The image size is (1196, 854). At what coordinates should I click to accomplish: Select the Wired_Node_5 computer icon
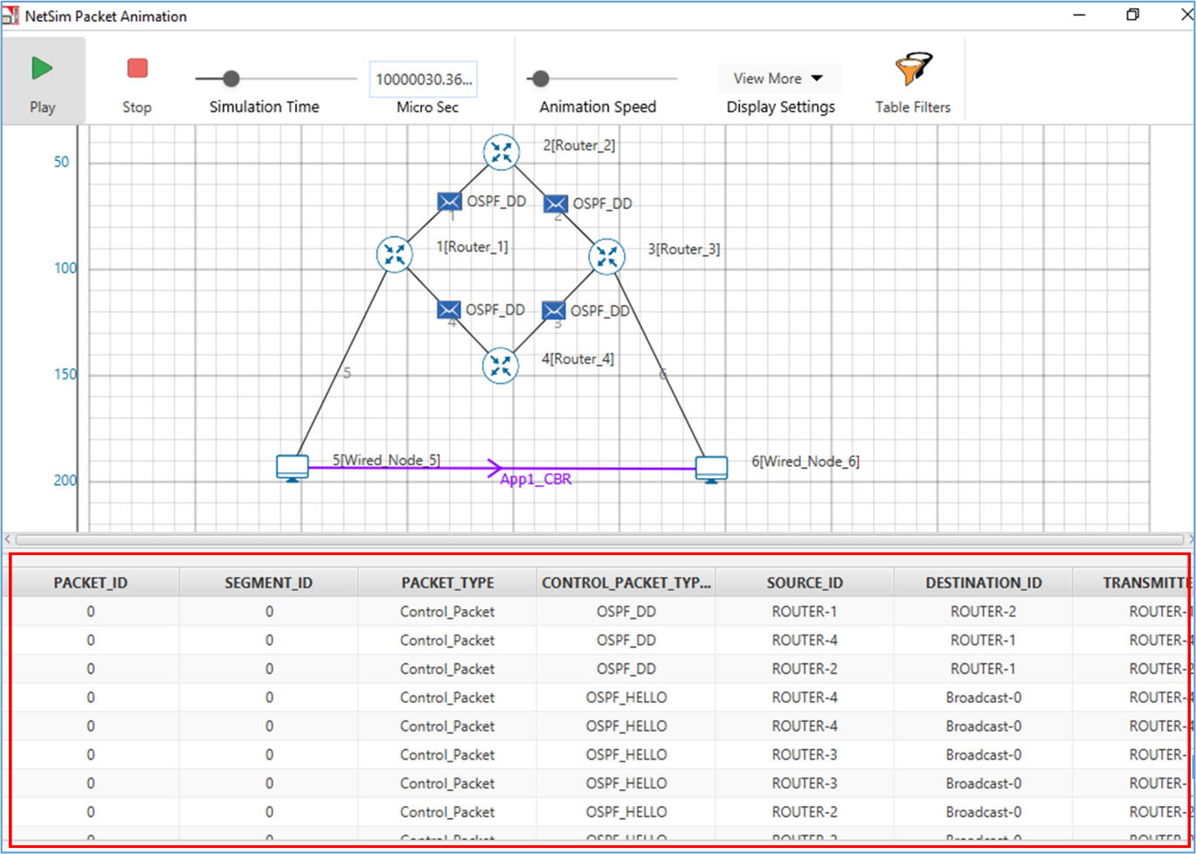click(292, 468)
